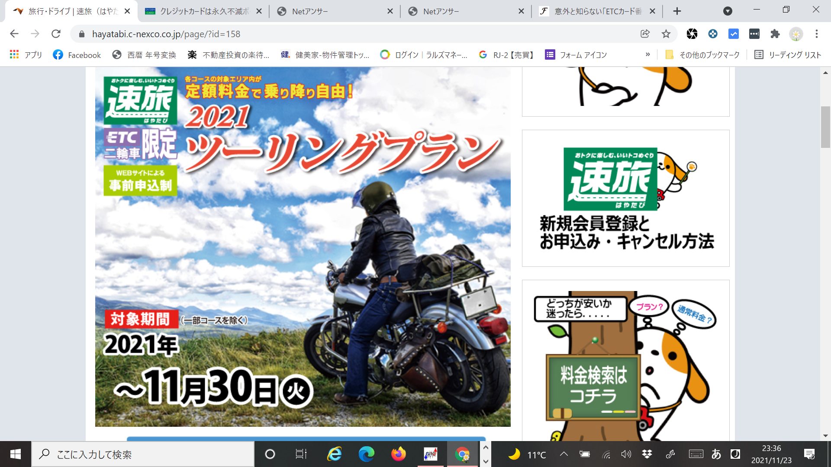Viewport: 831px width, 467px height.
Task: Click the page vertical scrollbar thumb
Action: pos(825,127)
